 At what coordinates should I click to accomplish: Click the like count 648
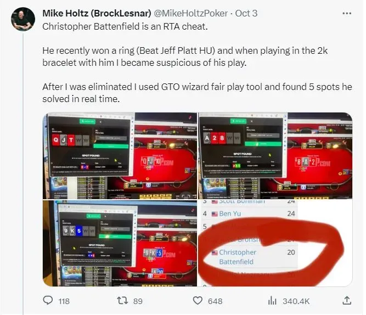(215, 301)
